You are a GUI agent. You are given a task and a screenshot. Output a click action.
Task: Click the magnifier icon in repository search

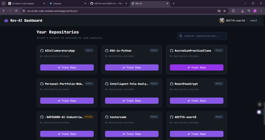pos(181,36)
